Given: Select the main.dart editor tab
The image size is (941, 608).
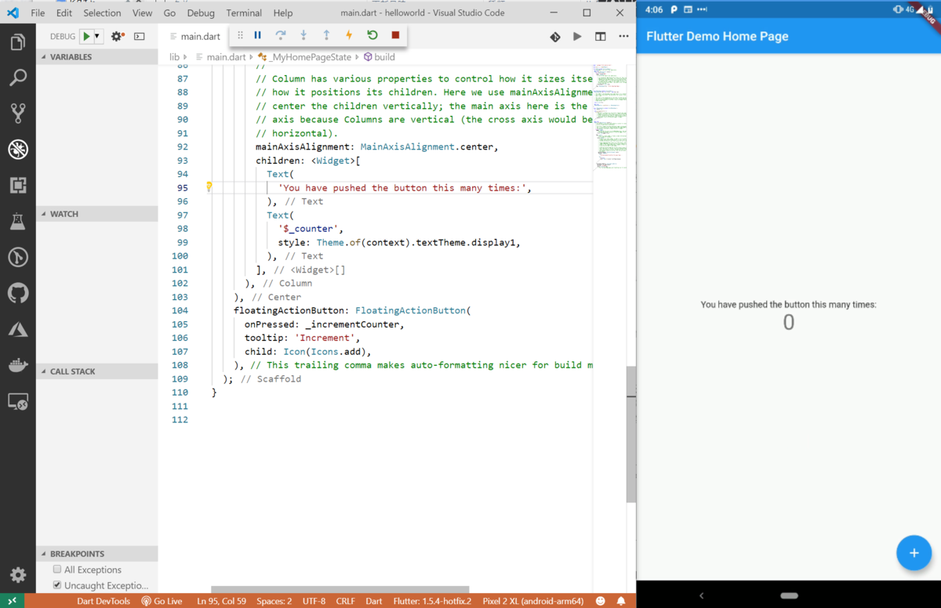Looking at the screenshot, I should tap(196, 36).
